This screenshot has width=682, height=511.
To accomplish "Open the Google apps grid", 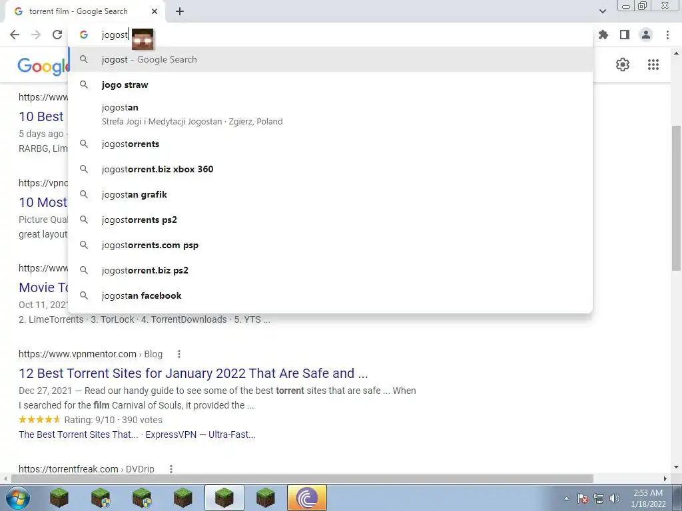I will click(x=653, y=65).
